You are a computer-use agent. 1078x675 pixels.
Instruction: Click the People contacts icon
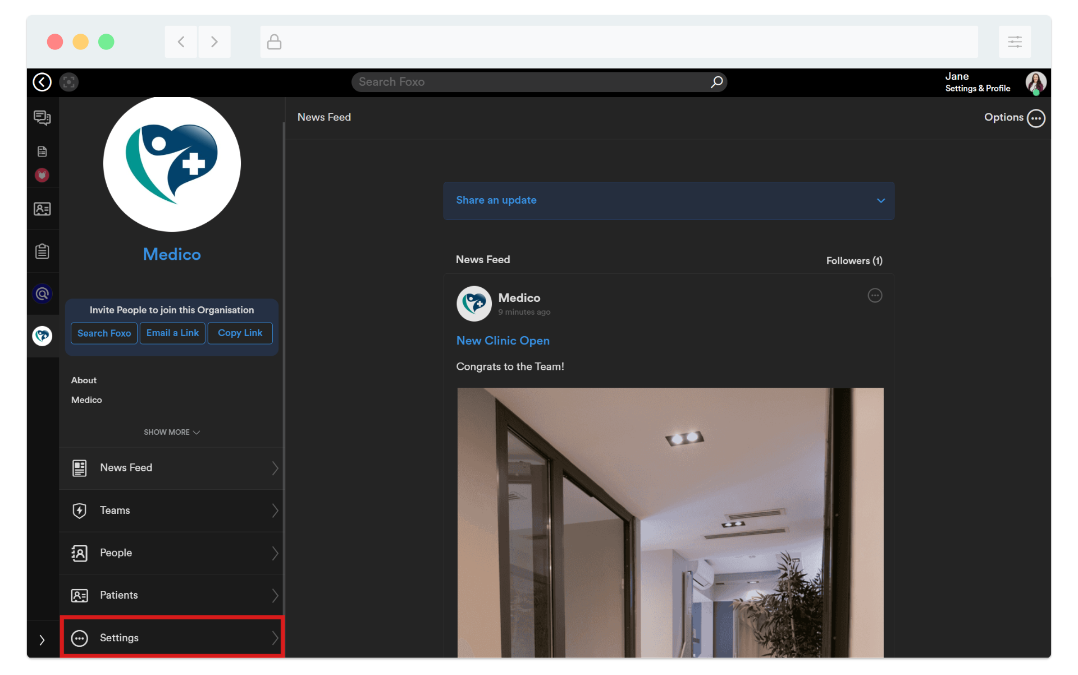tap(80, 554)
